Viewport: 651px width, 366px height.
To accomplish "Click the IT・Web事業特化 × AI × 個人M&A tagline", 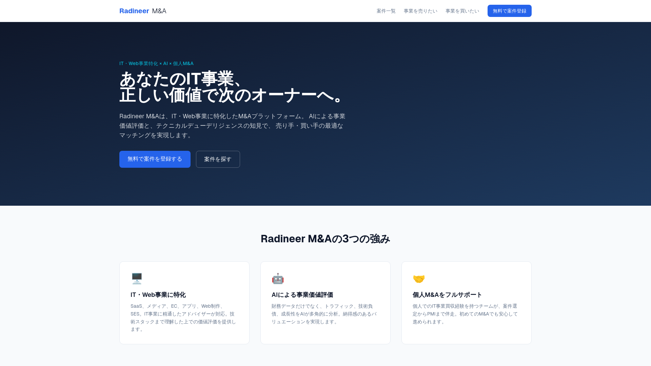I will [x=156, y=63].
